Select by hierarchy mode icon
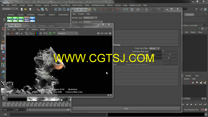Viewport: 208px width, 117px height. [x=38, y=9]
